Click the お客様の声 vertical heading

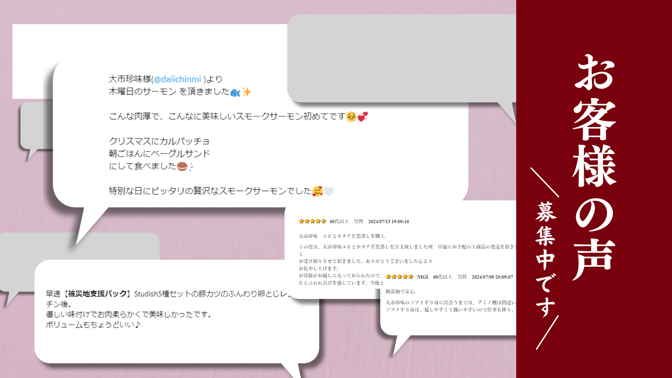tap(594, 167)
